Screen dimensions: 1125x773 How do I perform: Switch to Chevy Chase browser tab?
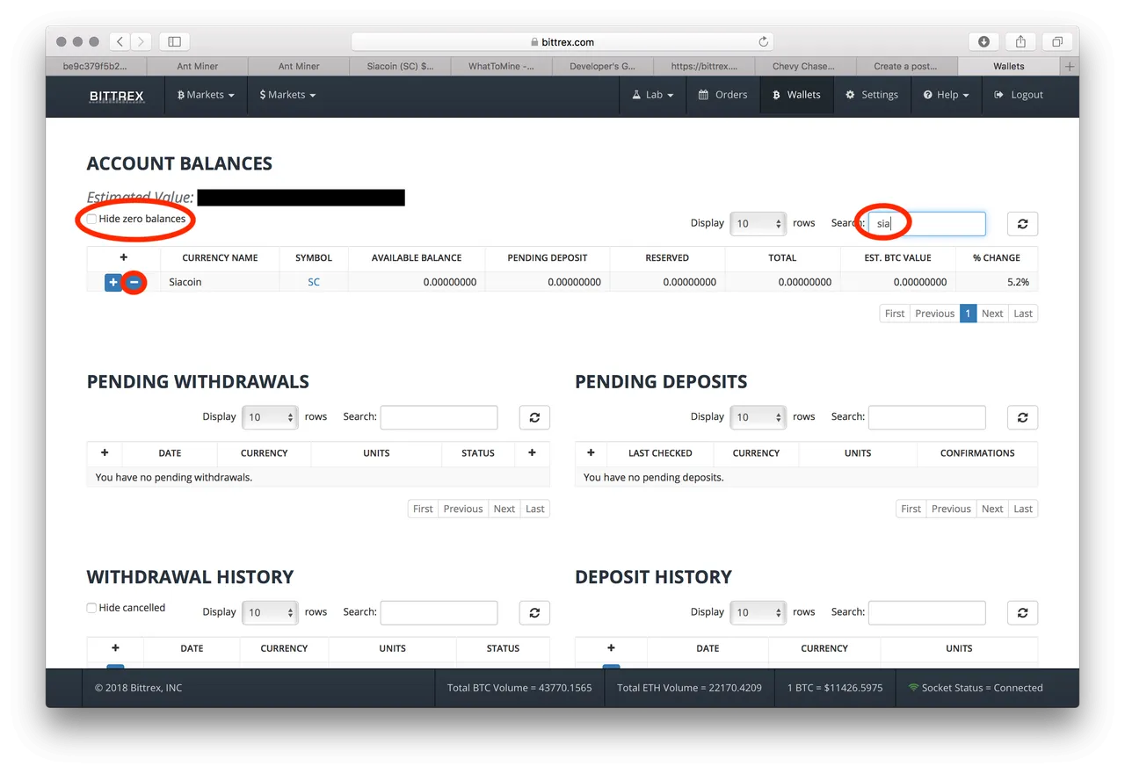[x=804, y=66]
